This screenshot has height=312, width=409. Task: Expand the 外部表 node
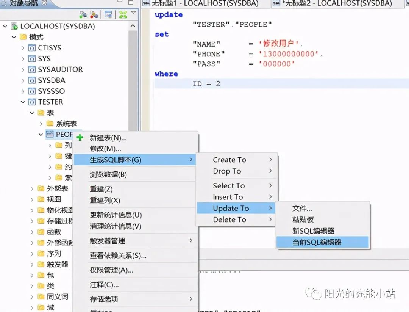point(32,188)
